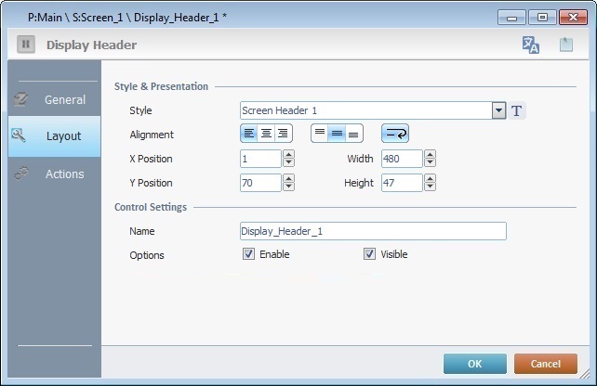
Task: Click the Name input field
Action: 372,231
